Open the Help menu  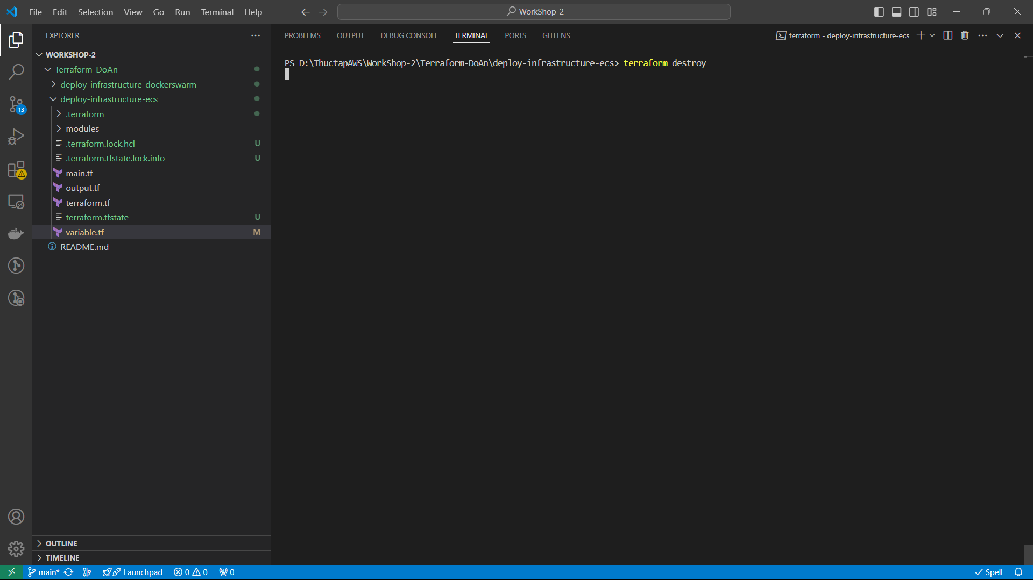point(253,12)
